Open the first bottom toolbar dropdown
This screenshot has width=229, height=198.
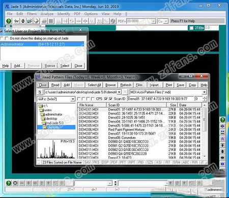point(110,183)
